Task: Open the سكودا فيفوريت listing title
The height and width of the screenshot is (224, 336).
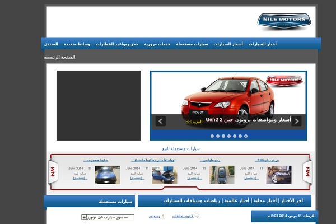Action: (x=96, y=160)
